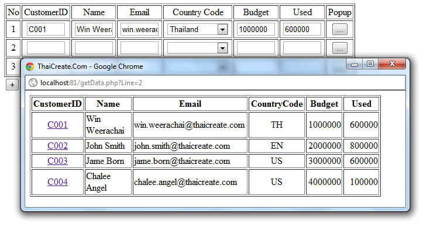The width and height of the screenshot is (430, 238).
Task: Click the empty Used field in row 2
Action: [x=302, y=48]
